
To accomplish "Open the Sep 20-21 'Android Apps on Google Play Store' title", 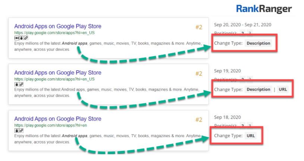I will pyautogui.click(x=58, y=26).
